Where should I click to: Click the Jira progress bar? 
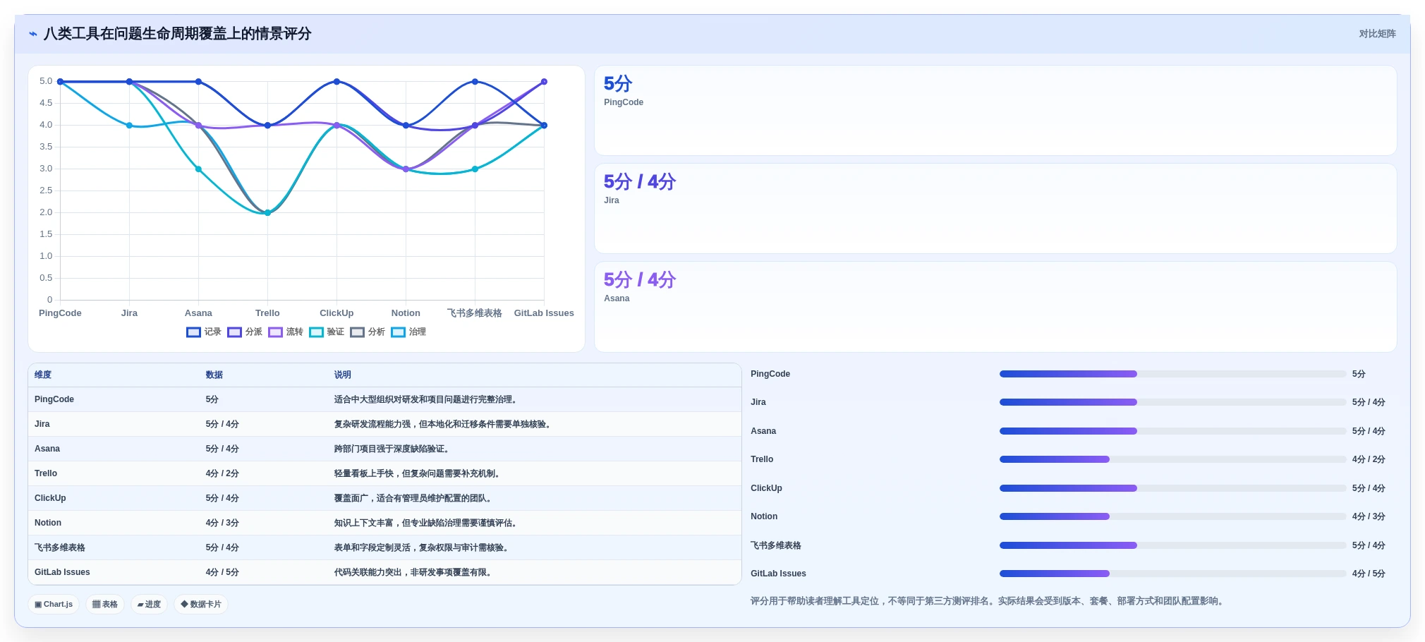coord(1172,402)
